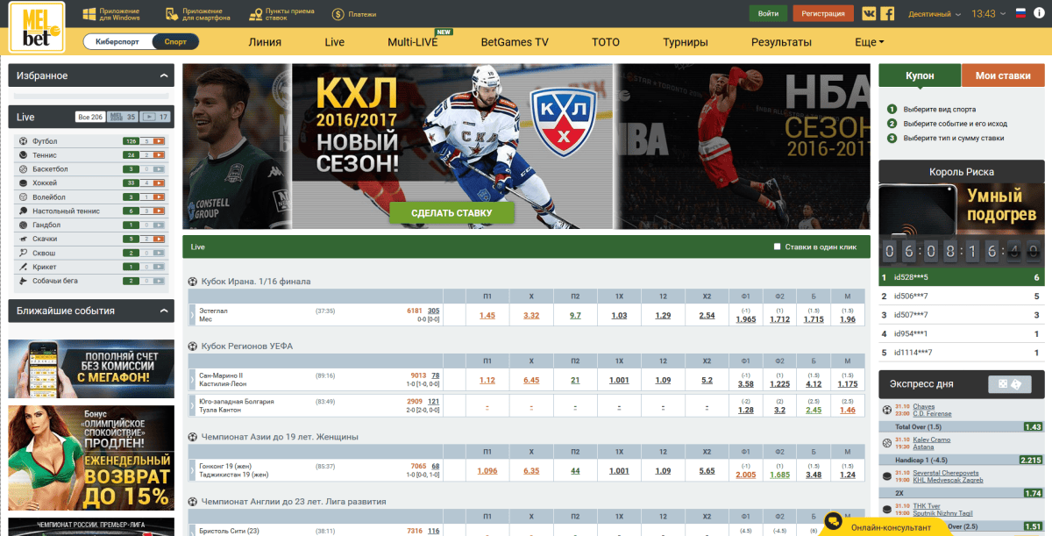Select the Настольный теннис paddle icon

[23, 211]
